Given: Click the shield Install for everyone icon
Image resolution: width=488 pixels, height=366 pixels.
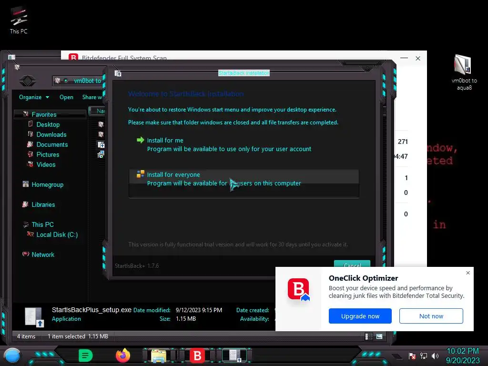Looking at the screenshot, I should [x=141, y=174].
